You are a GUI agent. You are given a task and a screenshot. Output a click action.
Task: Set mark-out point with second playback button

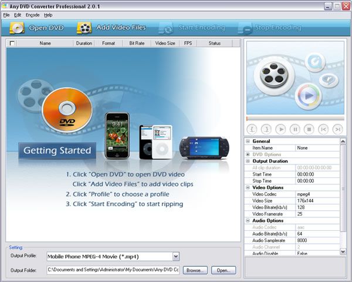pos(266,129)
